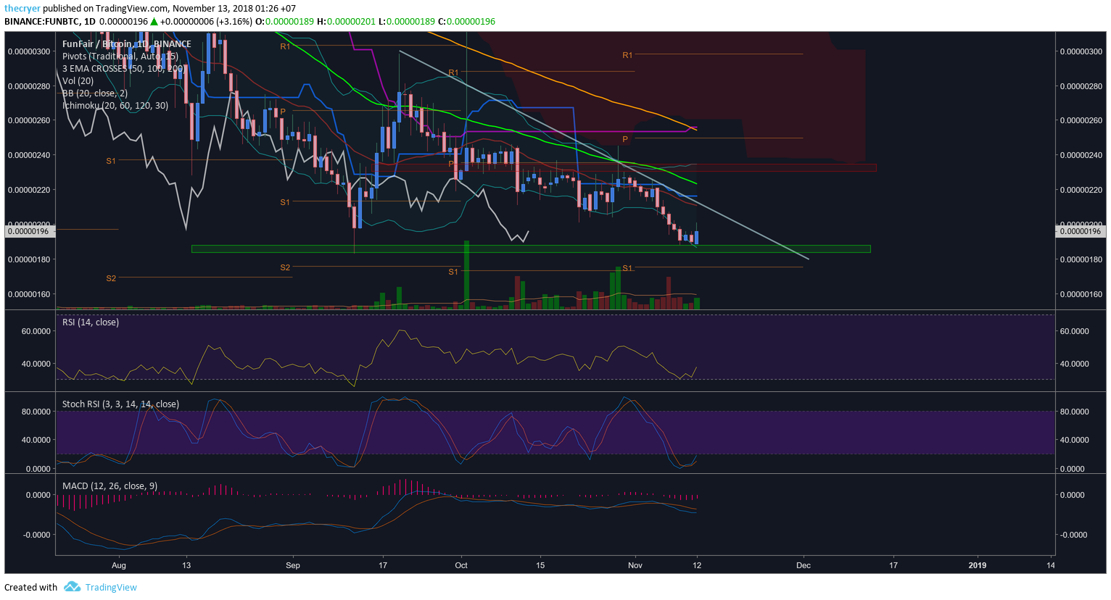Click 0.00000160 on the right price axis
This screenshot has width=1111, height=600.
[1081, 294]
